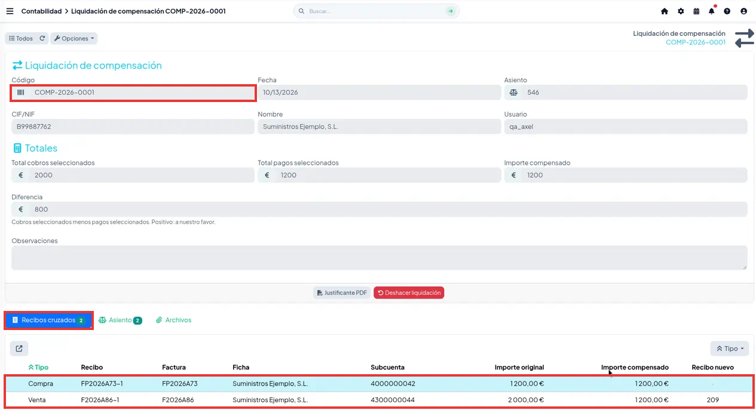The width and height of the screenshot is (756, 410).
Task: Show notifications bell
Action: point(712,11)
